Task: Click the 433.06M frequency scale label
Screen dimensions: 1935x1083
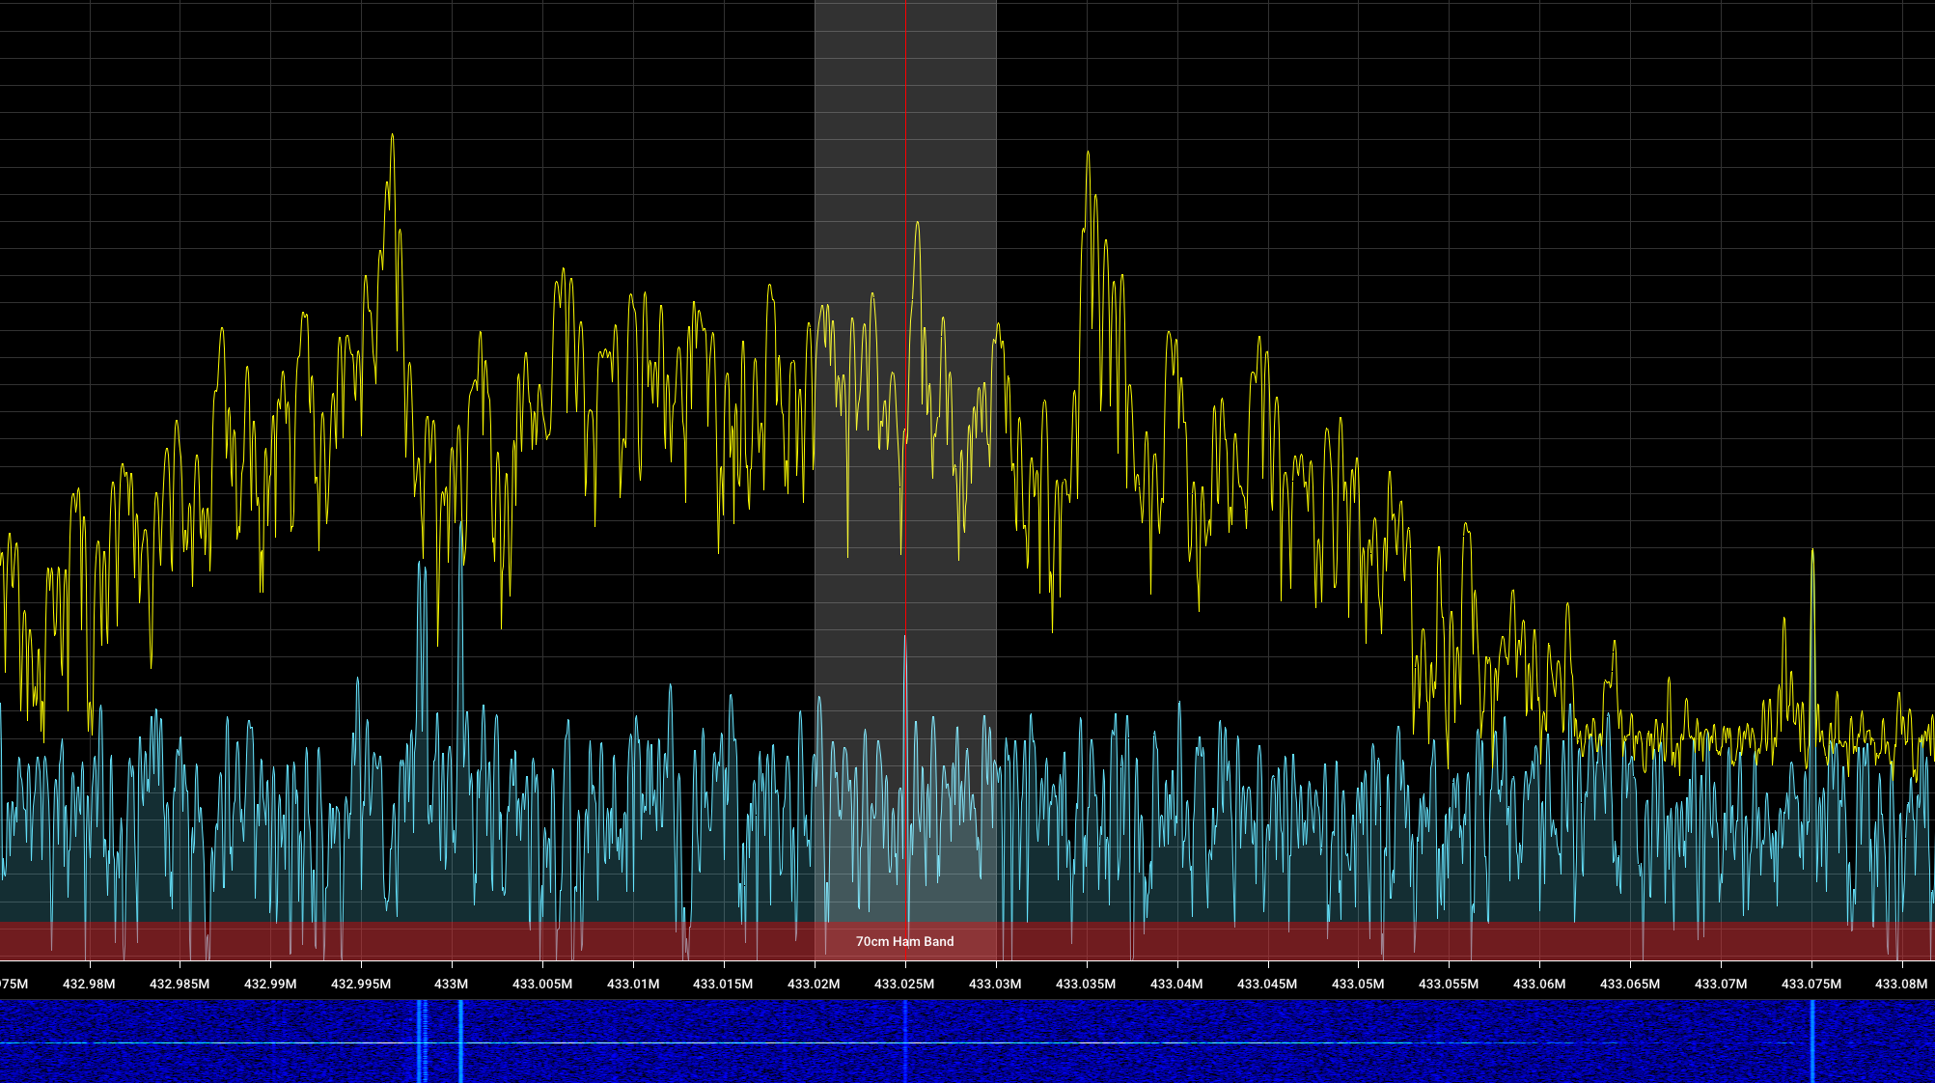Action: [x=1539, y=984]
